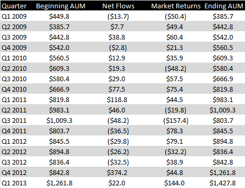Click ending AUM value $1,009.3
Screen dimensions: 245x188
[x=223, y=110]
